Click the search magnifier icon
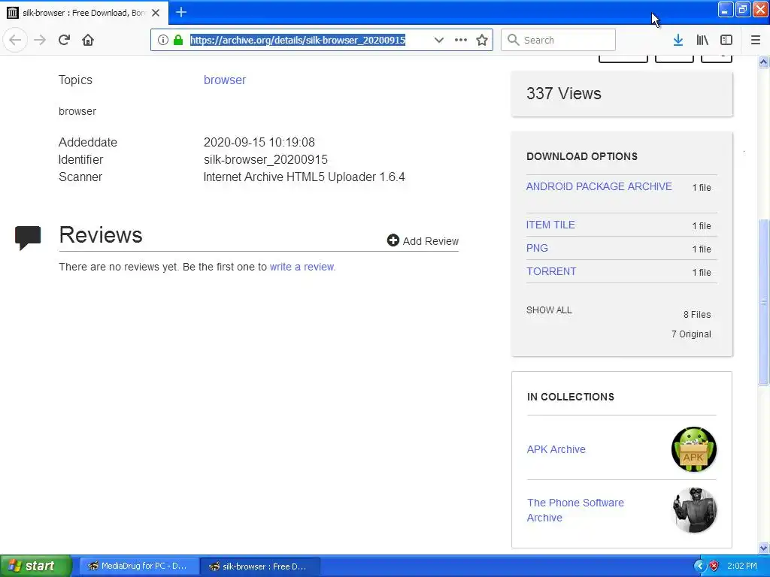The height and width of the screenshot is (577, 770). (x=513, y=40)
